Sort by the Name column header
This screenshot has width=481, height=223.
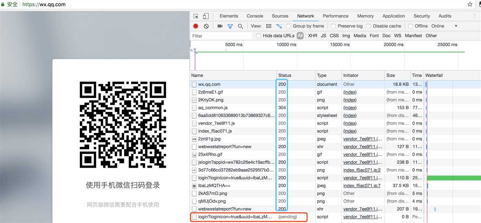point(233,75)
